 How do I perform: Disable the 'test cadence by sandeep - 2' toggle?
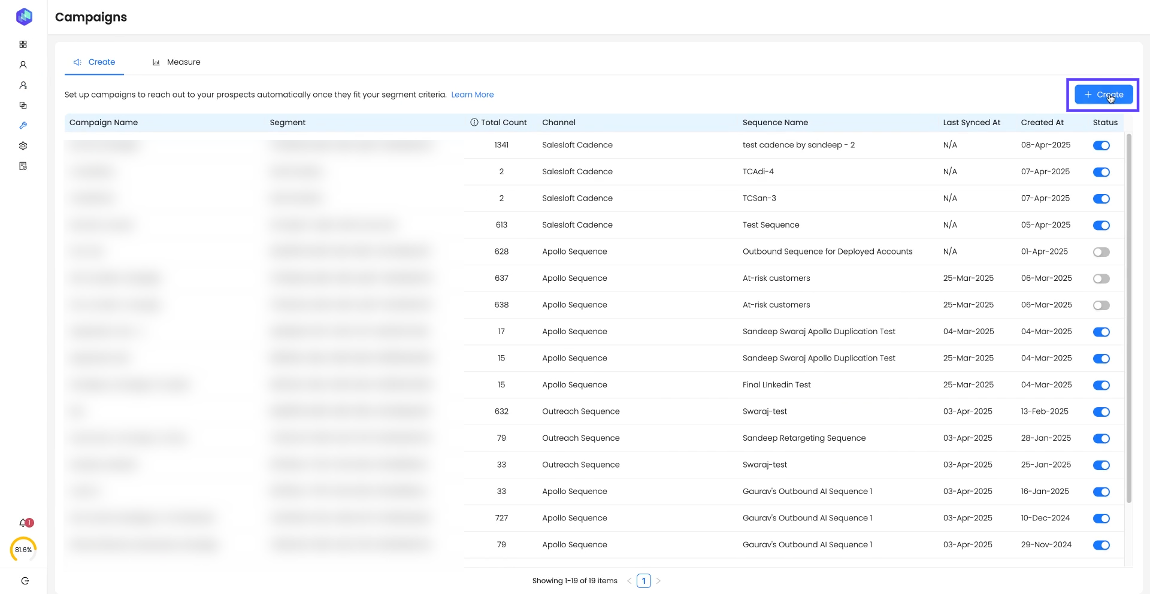click(1101, 146)
